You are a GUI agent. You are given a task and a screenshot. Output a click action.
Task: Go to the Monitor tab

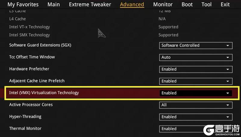coord(163,5)
